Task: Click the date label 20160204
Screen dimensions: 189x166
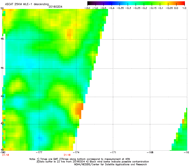Action: click(55, 7)
